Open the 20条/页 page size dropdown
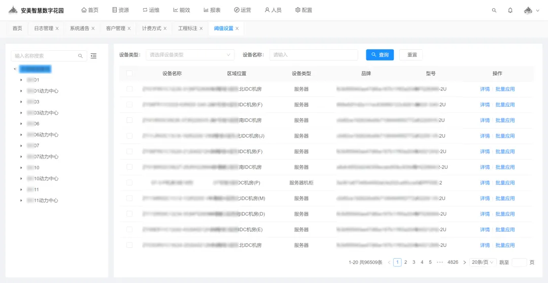548x283 pixels. [482, 262]
